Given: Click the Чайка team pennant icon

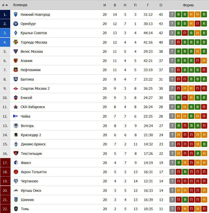Looking at the screenshot, I should (16, 116).
